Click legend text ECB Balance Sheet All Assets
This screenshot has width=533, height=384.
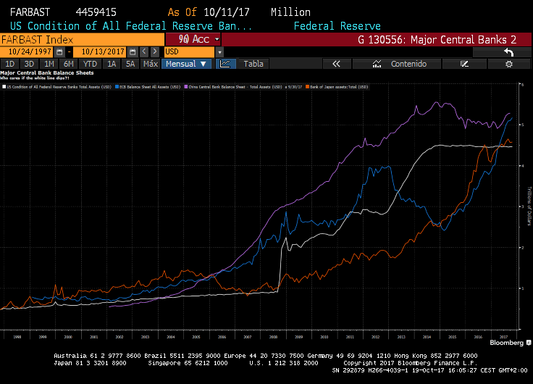click(x=150, y=87)
